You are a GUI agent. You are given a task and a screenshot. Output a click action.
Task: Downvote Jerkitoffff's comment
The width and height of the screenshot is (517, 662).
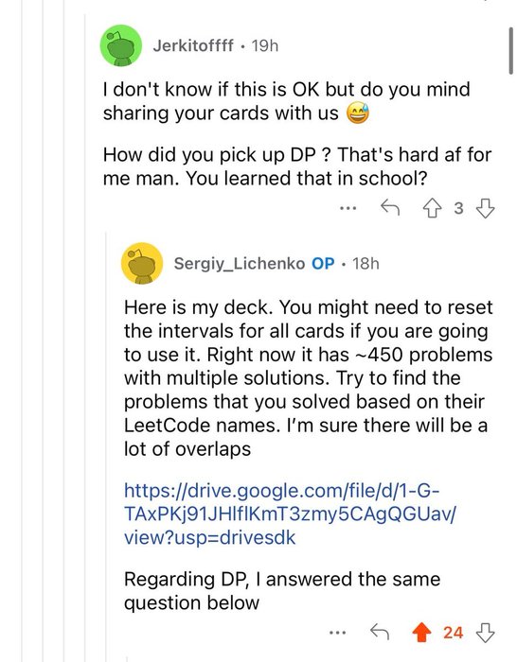[x=486, y=208]
